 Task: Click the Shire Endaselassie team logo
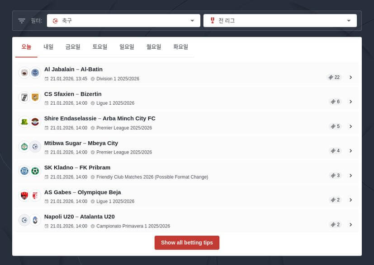point(24,122)
